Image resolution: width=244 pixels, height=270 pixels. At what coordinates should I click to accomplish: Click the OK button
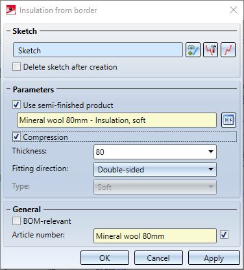point(104,258)
